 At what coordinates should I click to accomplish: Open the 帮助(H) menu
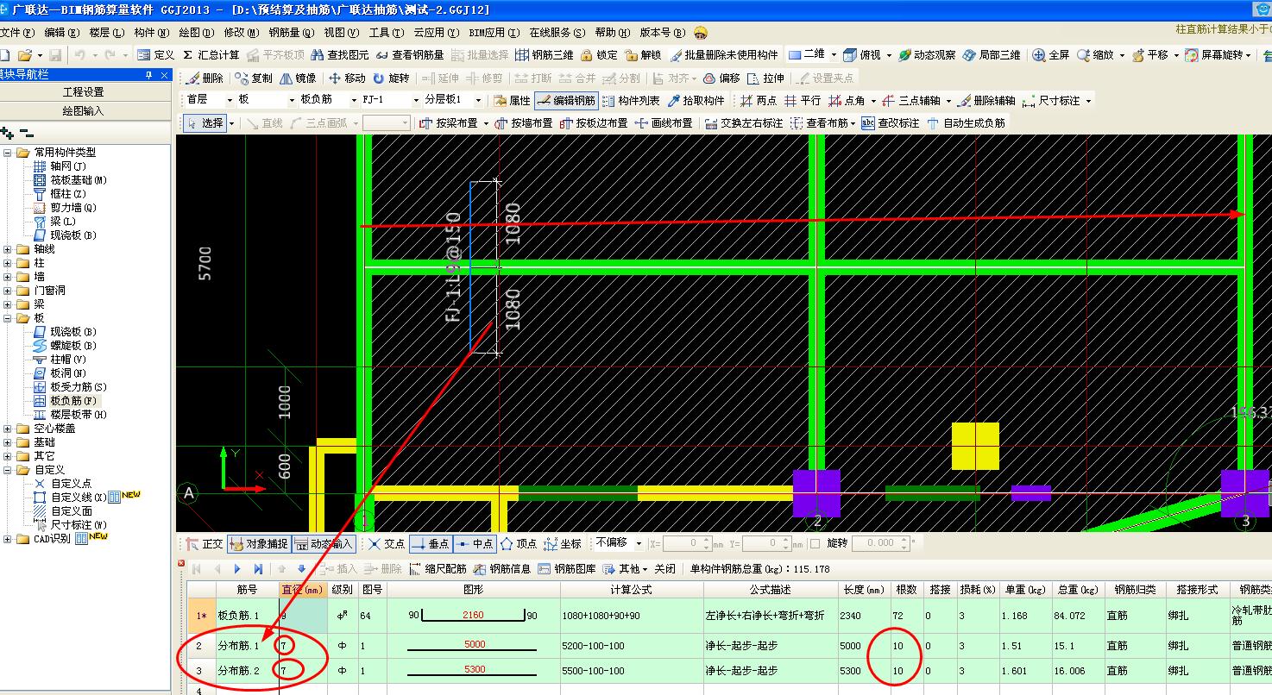tap(612, 33)
